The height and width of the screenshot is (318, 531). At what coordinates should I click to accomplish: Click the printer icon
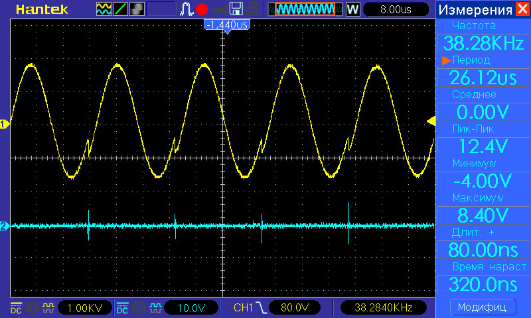tap(253, 9)
